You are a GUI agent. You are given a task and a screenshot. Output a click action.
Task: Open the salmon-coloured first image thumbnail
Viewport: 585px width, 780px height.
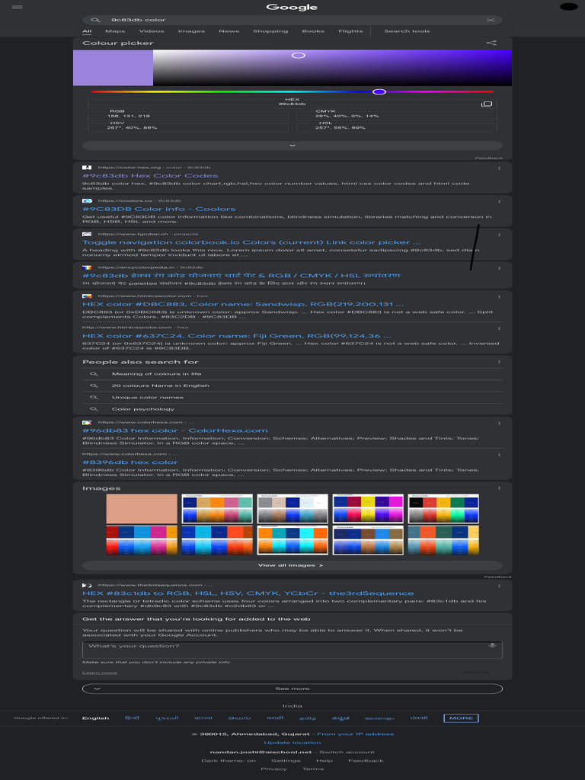[142, 509]
